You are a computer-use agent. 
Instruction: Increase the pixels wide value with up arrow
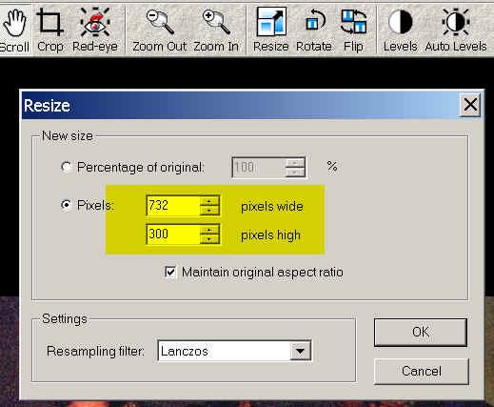[x=209, y=201]
